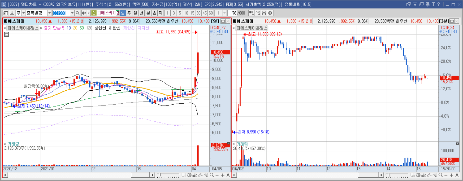Click the 피에스케이홀딩스 label in daily chart
This screenshot has height=181, width=463.
tap(23, 28)
